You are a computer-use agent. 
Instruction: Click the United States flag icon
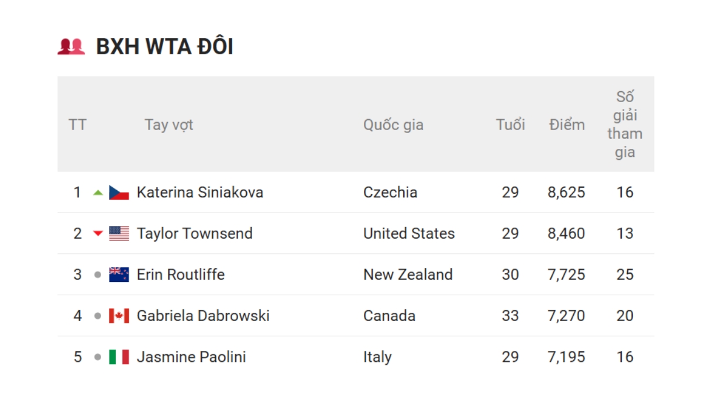[119, 233]
